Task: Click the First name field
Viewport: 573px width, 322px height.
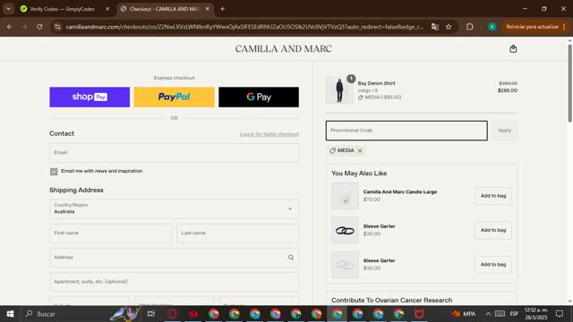Action: click(110, 233)
